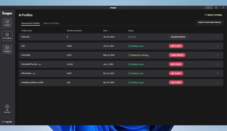Click Ready to use checkmark for wedding_default_profile
The width and height of the screenshot is (227, 131).
130,82
